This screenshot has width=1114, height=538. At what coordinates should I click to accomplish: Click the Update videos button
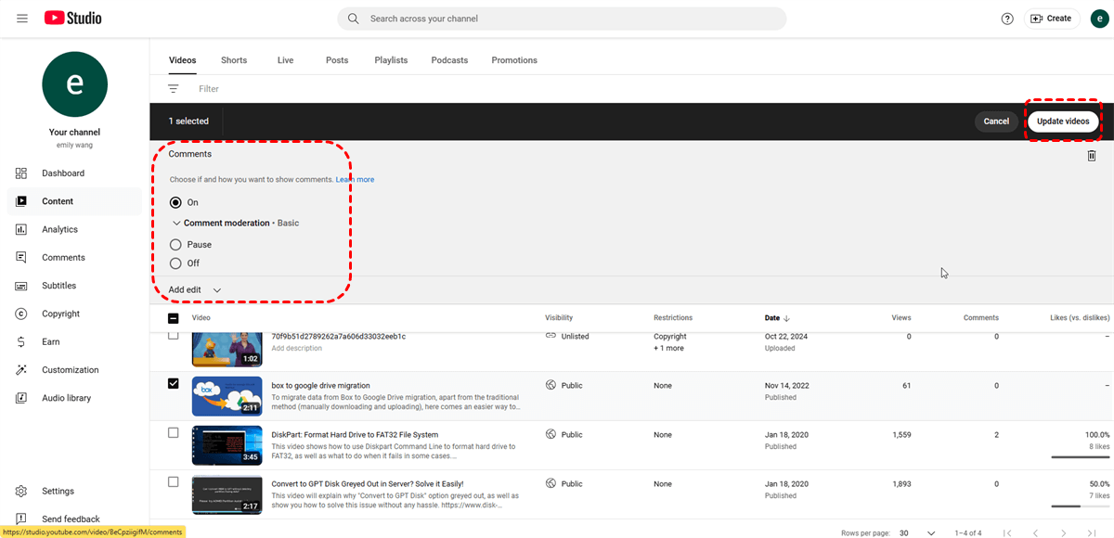pos(1063,122)
